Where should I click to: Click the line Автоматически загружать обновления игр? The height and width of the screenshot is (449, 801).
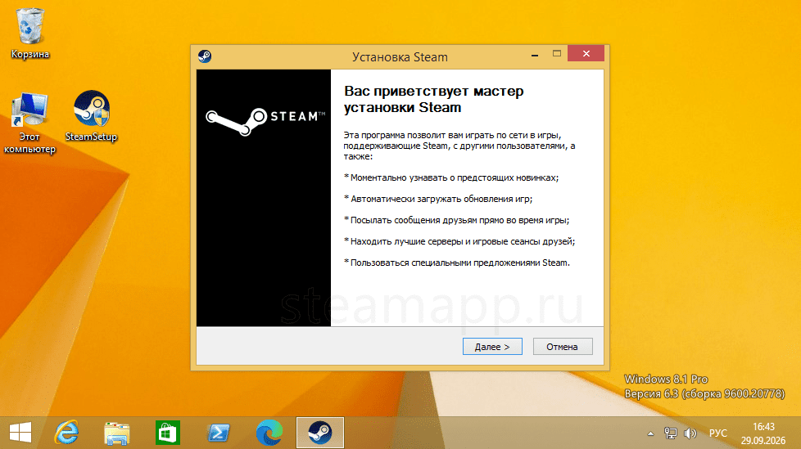pos(438,199)
